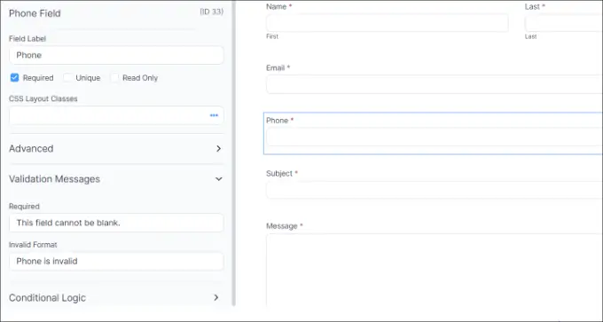Edit the Invalid Format message field
Viewport: 603px width, 322px height.
point(116,261)
